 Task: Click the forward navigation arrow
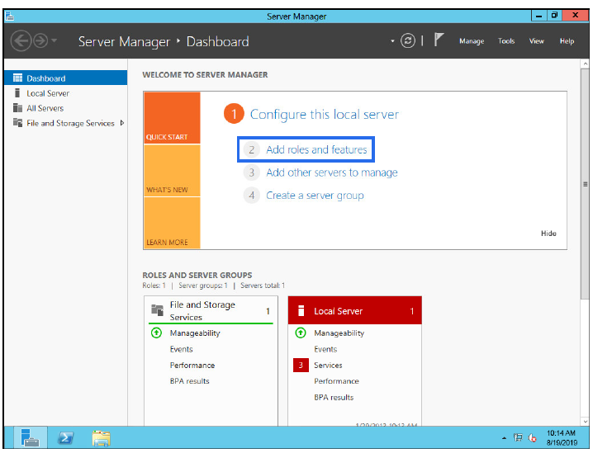[x=40, y=40]
